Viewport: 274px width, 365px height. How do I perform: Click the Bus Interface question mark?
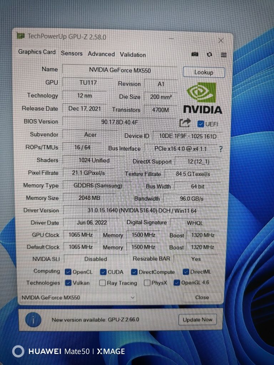[220, 149]
